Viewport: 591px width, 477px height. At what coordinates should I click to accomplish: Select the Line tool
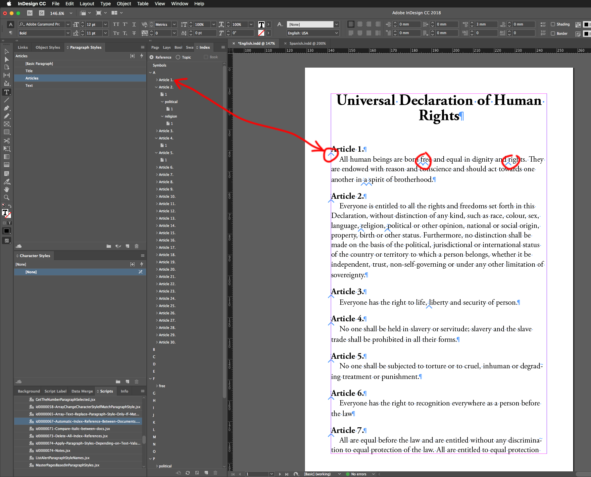(x=7, y=100)
